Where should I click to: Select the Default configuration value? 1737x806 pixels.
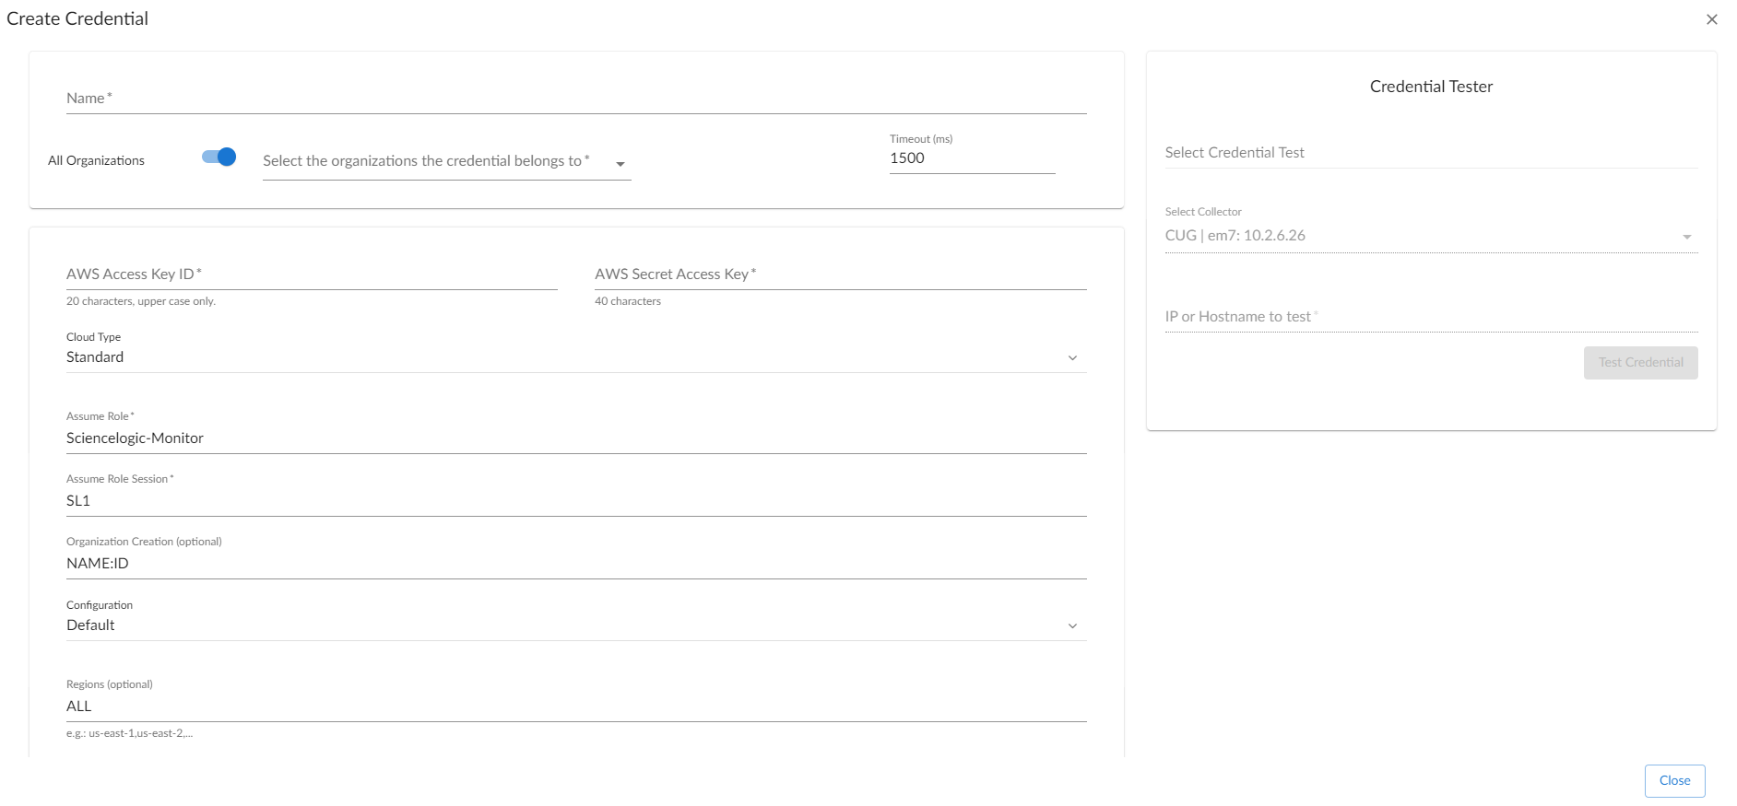point(91,625)
